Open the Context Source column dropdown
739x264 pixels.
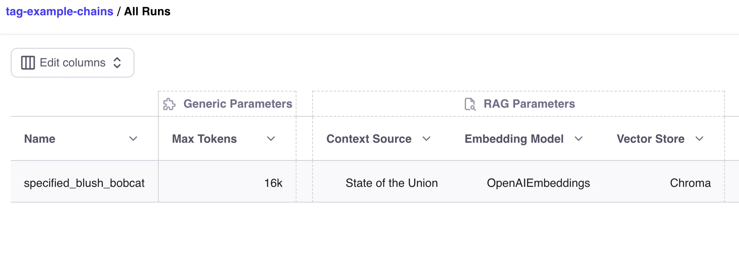[427, 139]
